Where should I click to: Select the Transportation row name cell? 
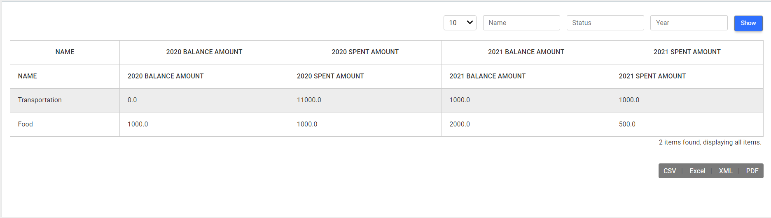click(x=40, y=100)
